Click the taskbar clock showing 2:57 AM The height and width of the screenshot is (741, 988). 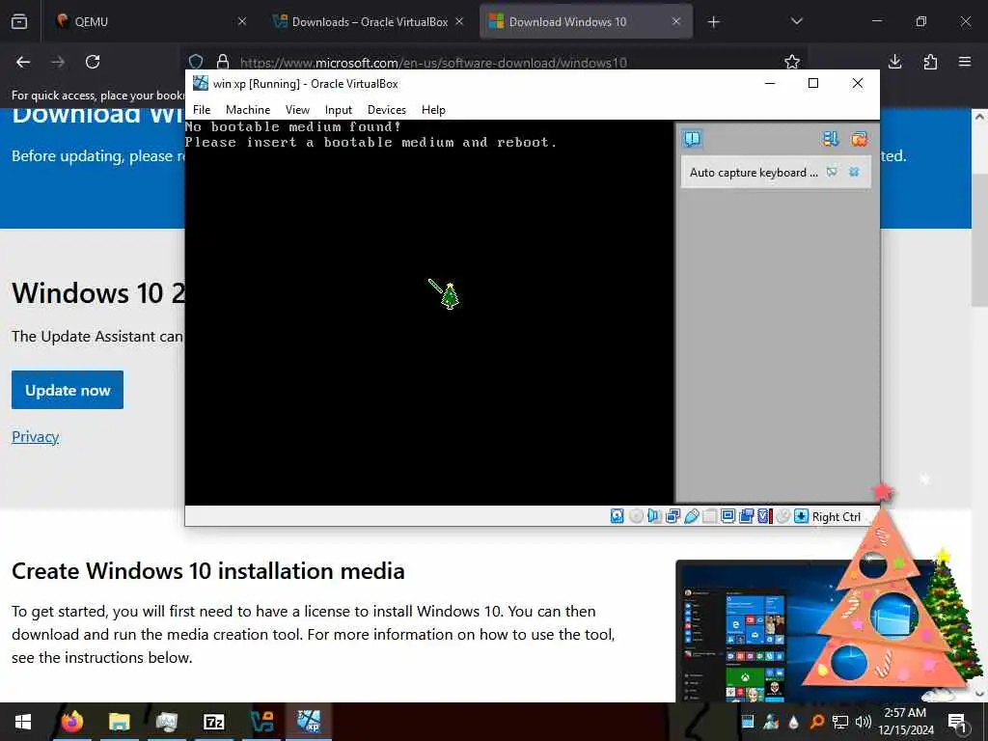coord(905,722)
